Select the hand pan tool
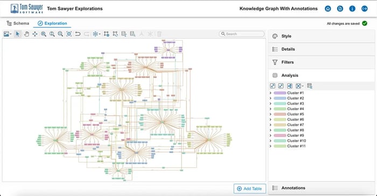The width and height of the screenshot is (377, 196). click(x=26, y=34)
